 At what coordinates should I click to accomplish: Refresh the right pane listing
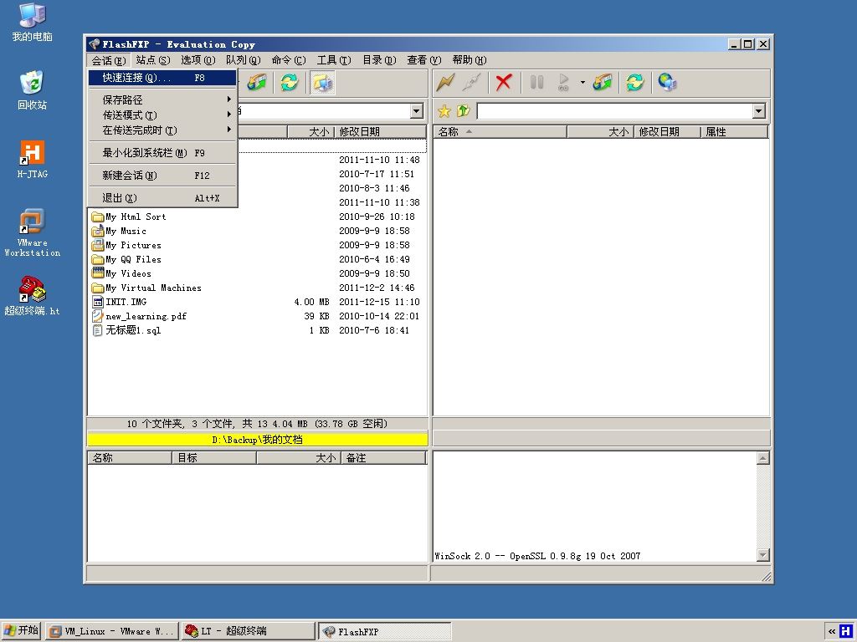coord(634,83)
